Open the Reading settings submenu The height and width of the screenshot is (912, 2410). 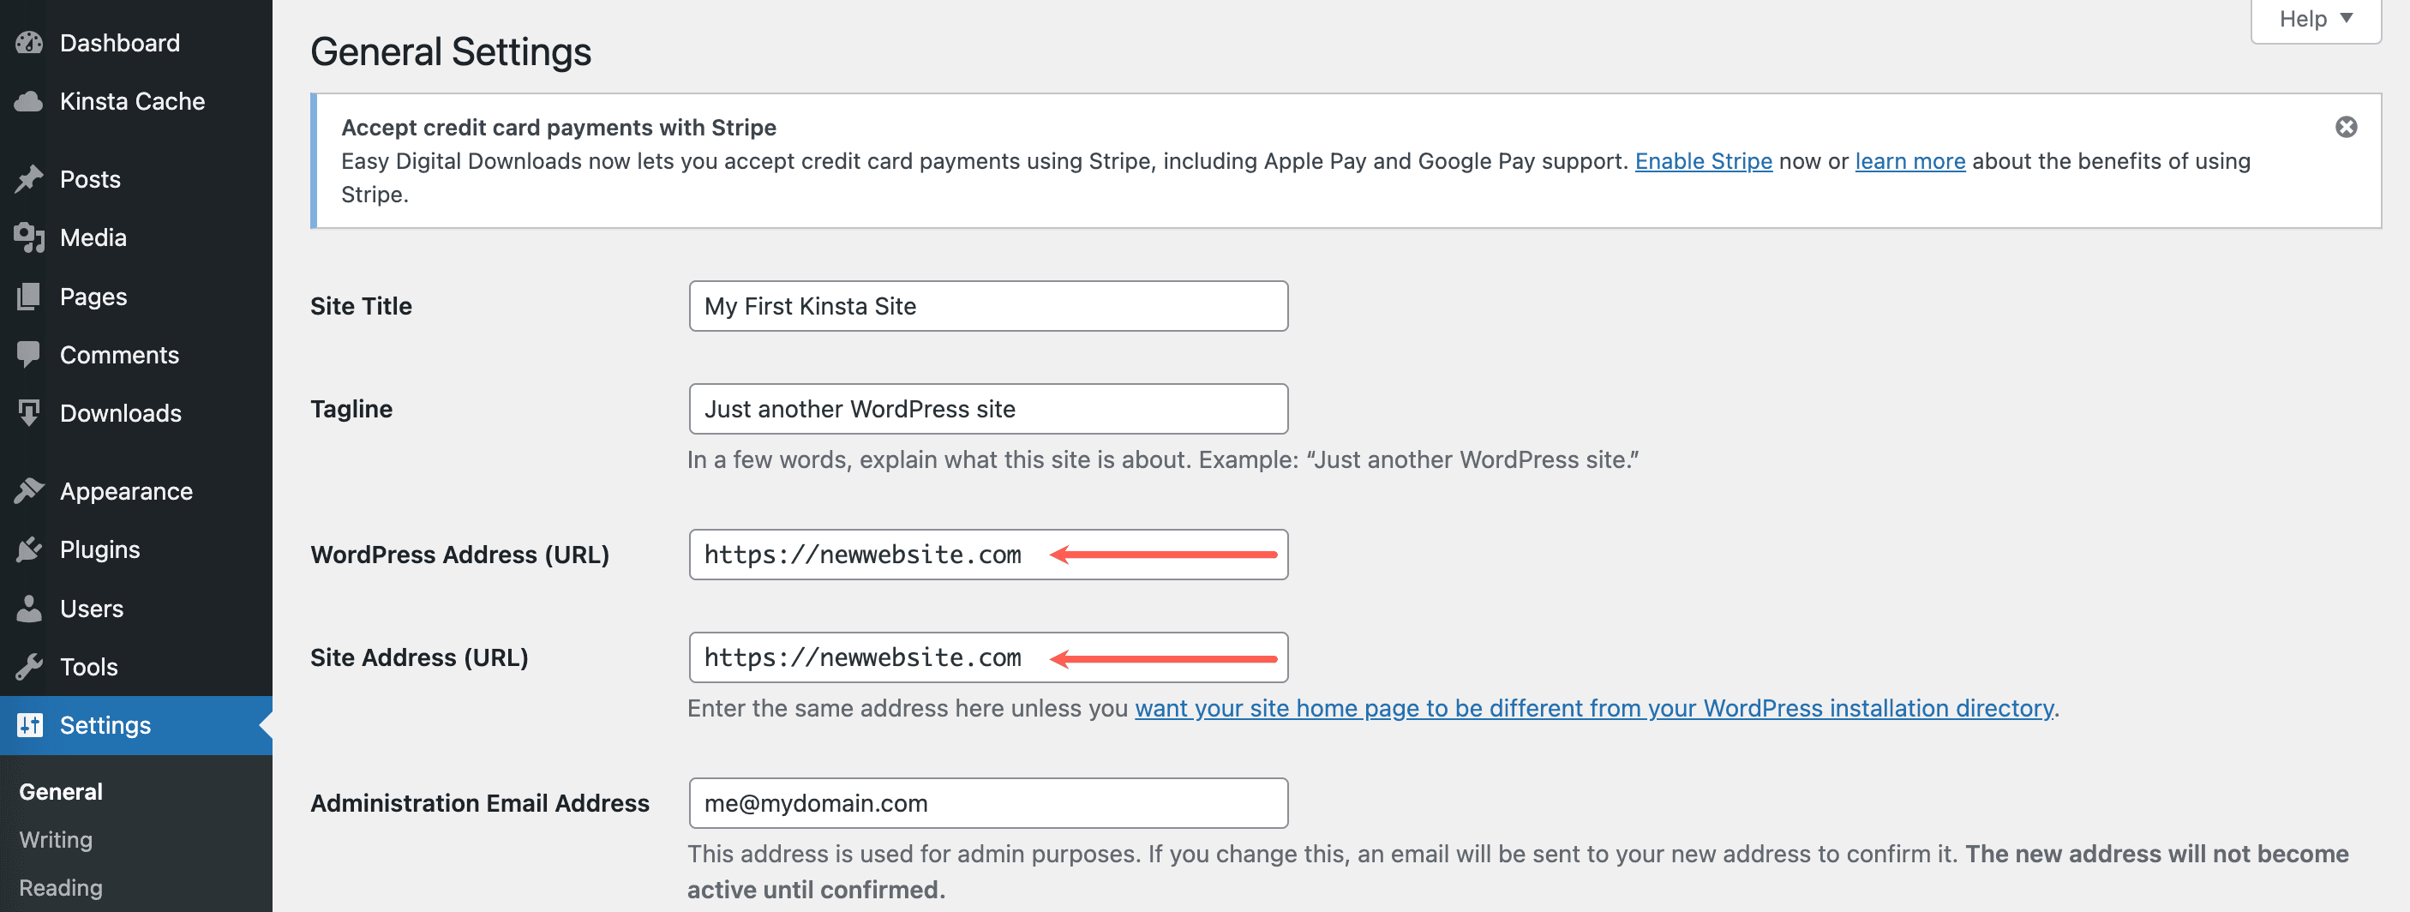(61, 887)
